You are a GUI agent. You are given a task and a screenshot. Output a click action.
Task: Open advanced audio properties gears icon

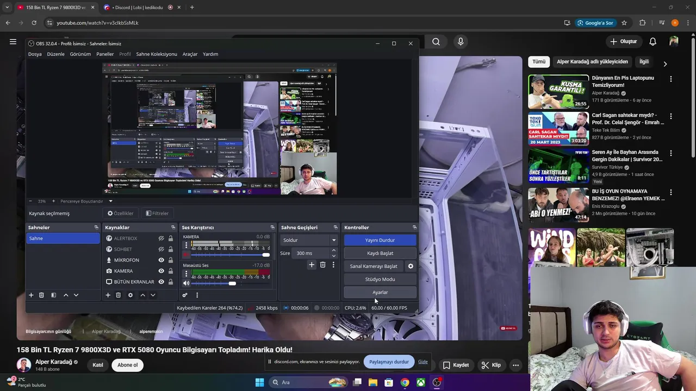(x=185, y=295)
